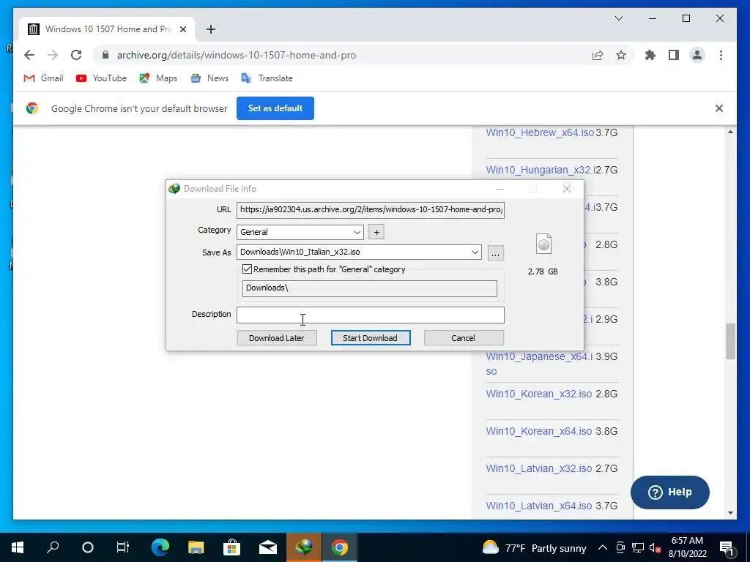Open the notification center icon
This screenshot has width=750, height=562.
(x=727, y=547)
